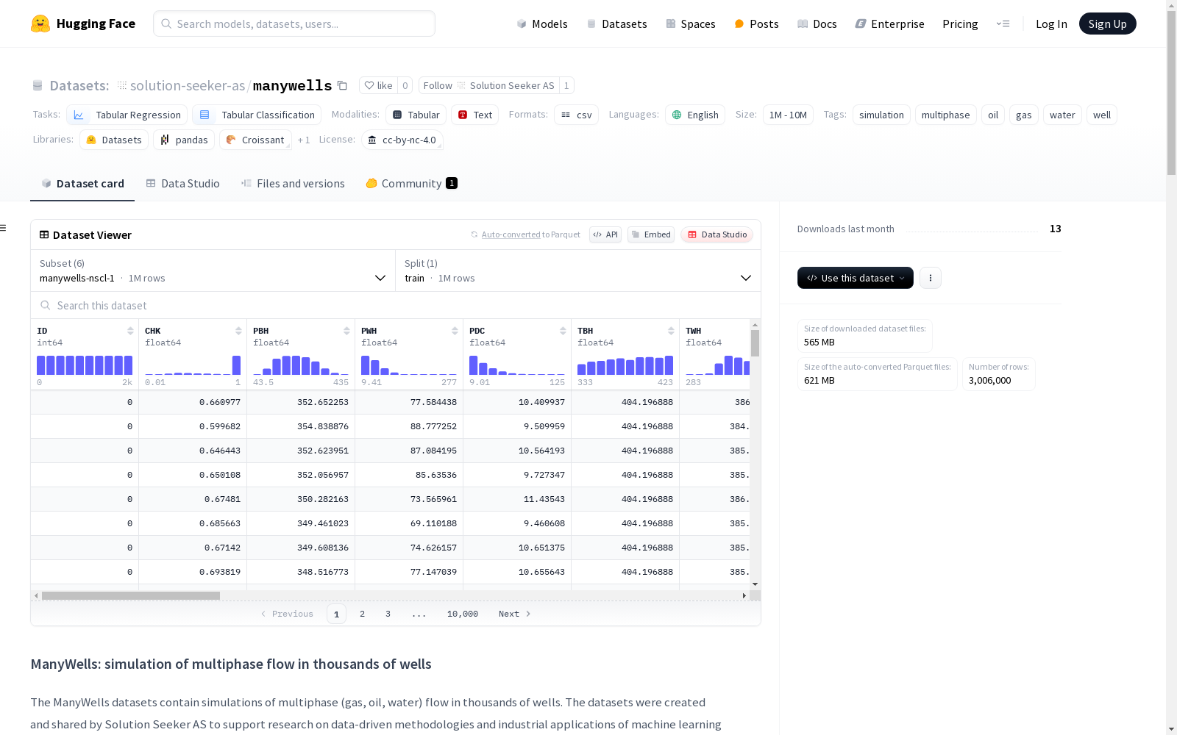
Task: Expand the +1 more libraries list
Action: point(304,140)
